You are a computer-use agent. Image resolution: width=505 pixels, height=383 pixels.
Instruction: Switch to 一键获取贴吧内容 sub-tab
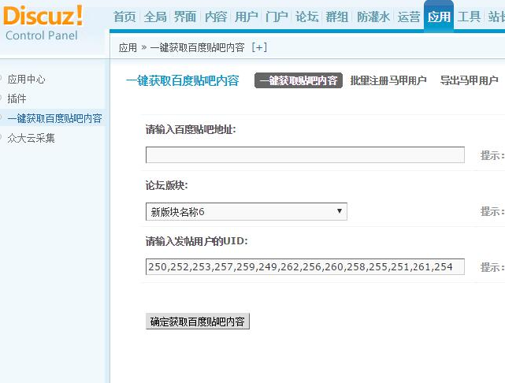(x=299, y=80)
